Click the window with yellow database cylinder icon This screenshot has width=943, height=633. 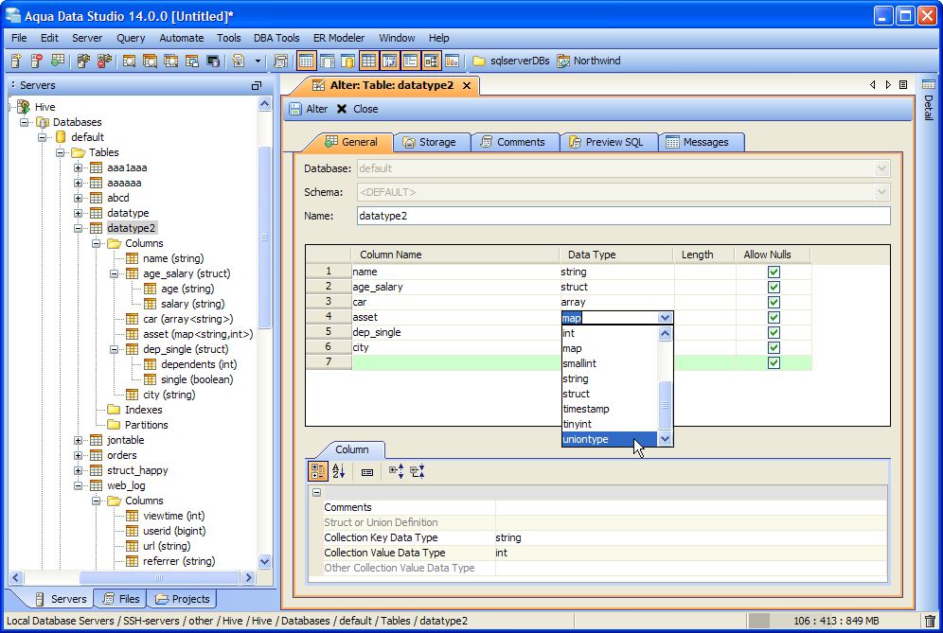347,61
